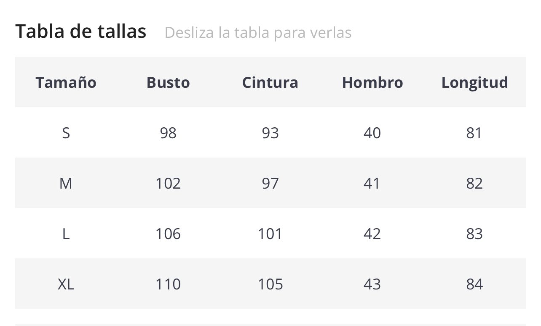Viewport: 541px width, 326px height.
Task: Select the 102 bust measurement cell
Action: pyautogui.click(x=168, y=183)
